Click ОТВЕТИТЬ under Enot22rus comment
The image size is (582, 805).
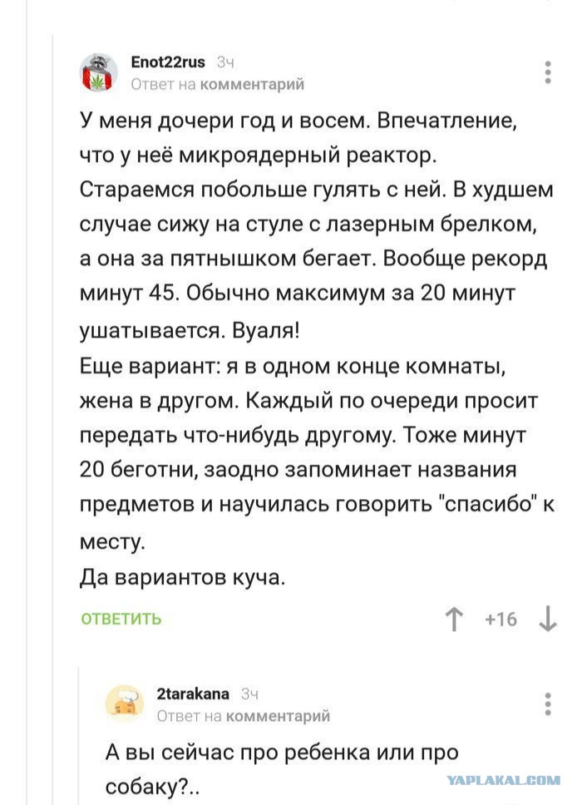(x=121, y=619)
